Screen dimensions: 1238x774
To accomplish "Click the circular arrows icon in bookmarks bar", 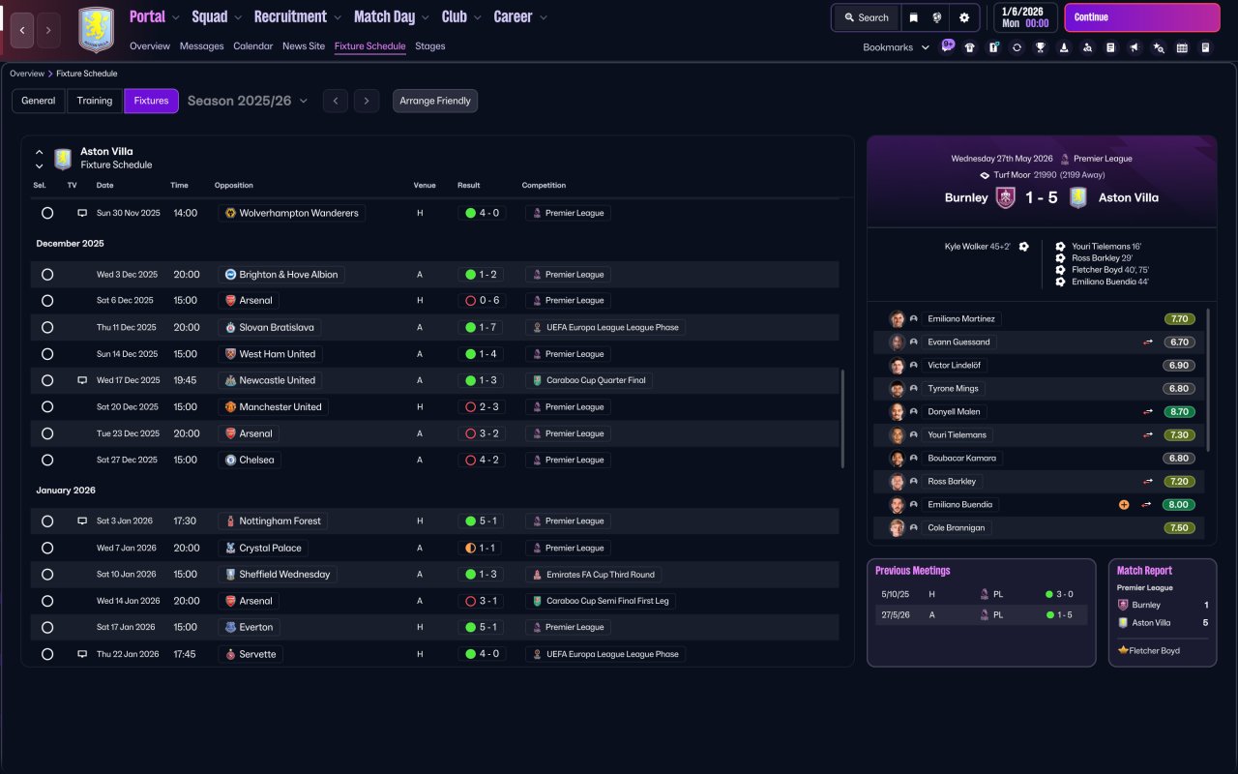I will 1017,47.
